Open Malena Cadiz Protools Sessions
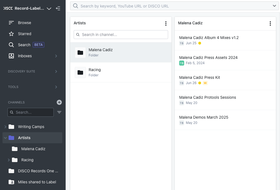280x190 pixels. tap(207, 97)
